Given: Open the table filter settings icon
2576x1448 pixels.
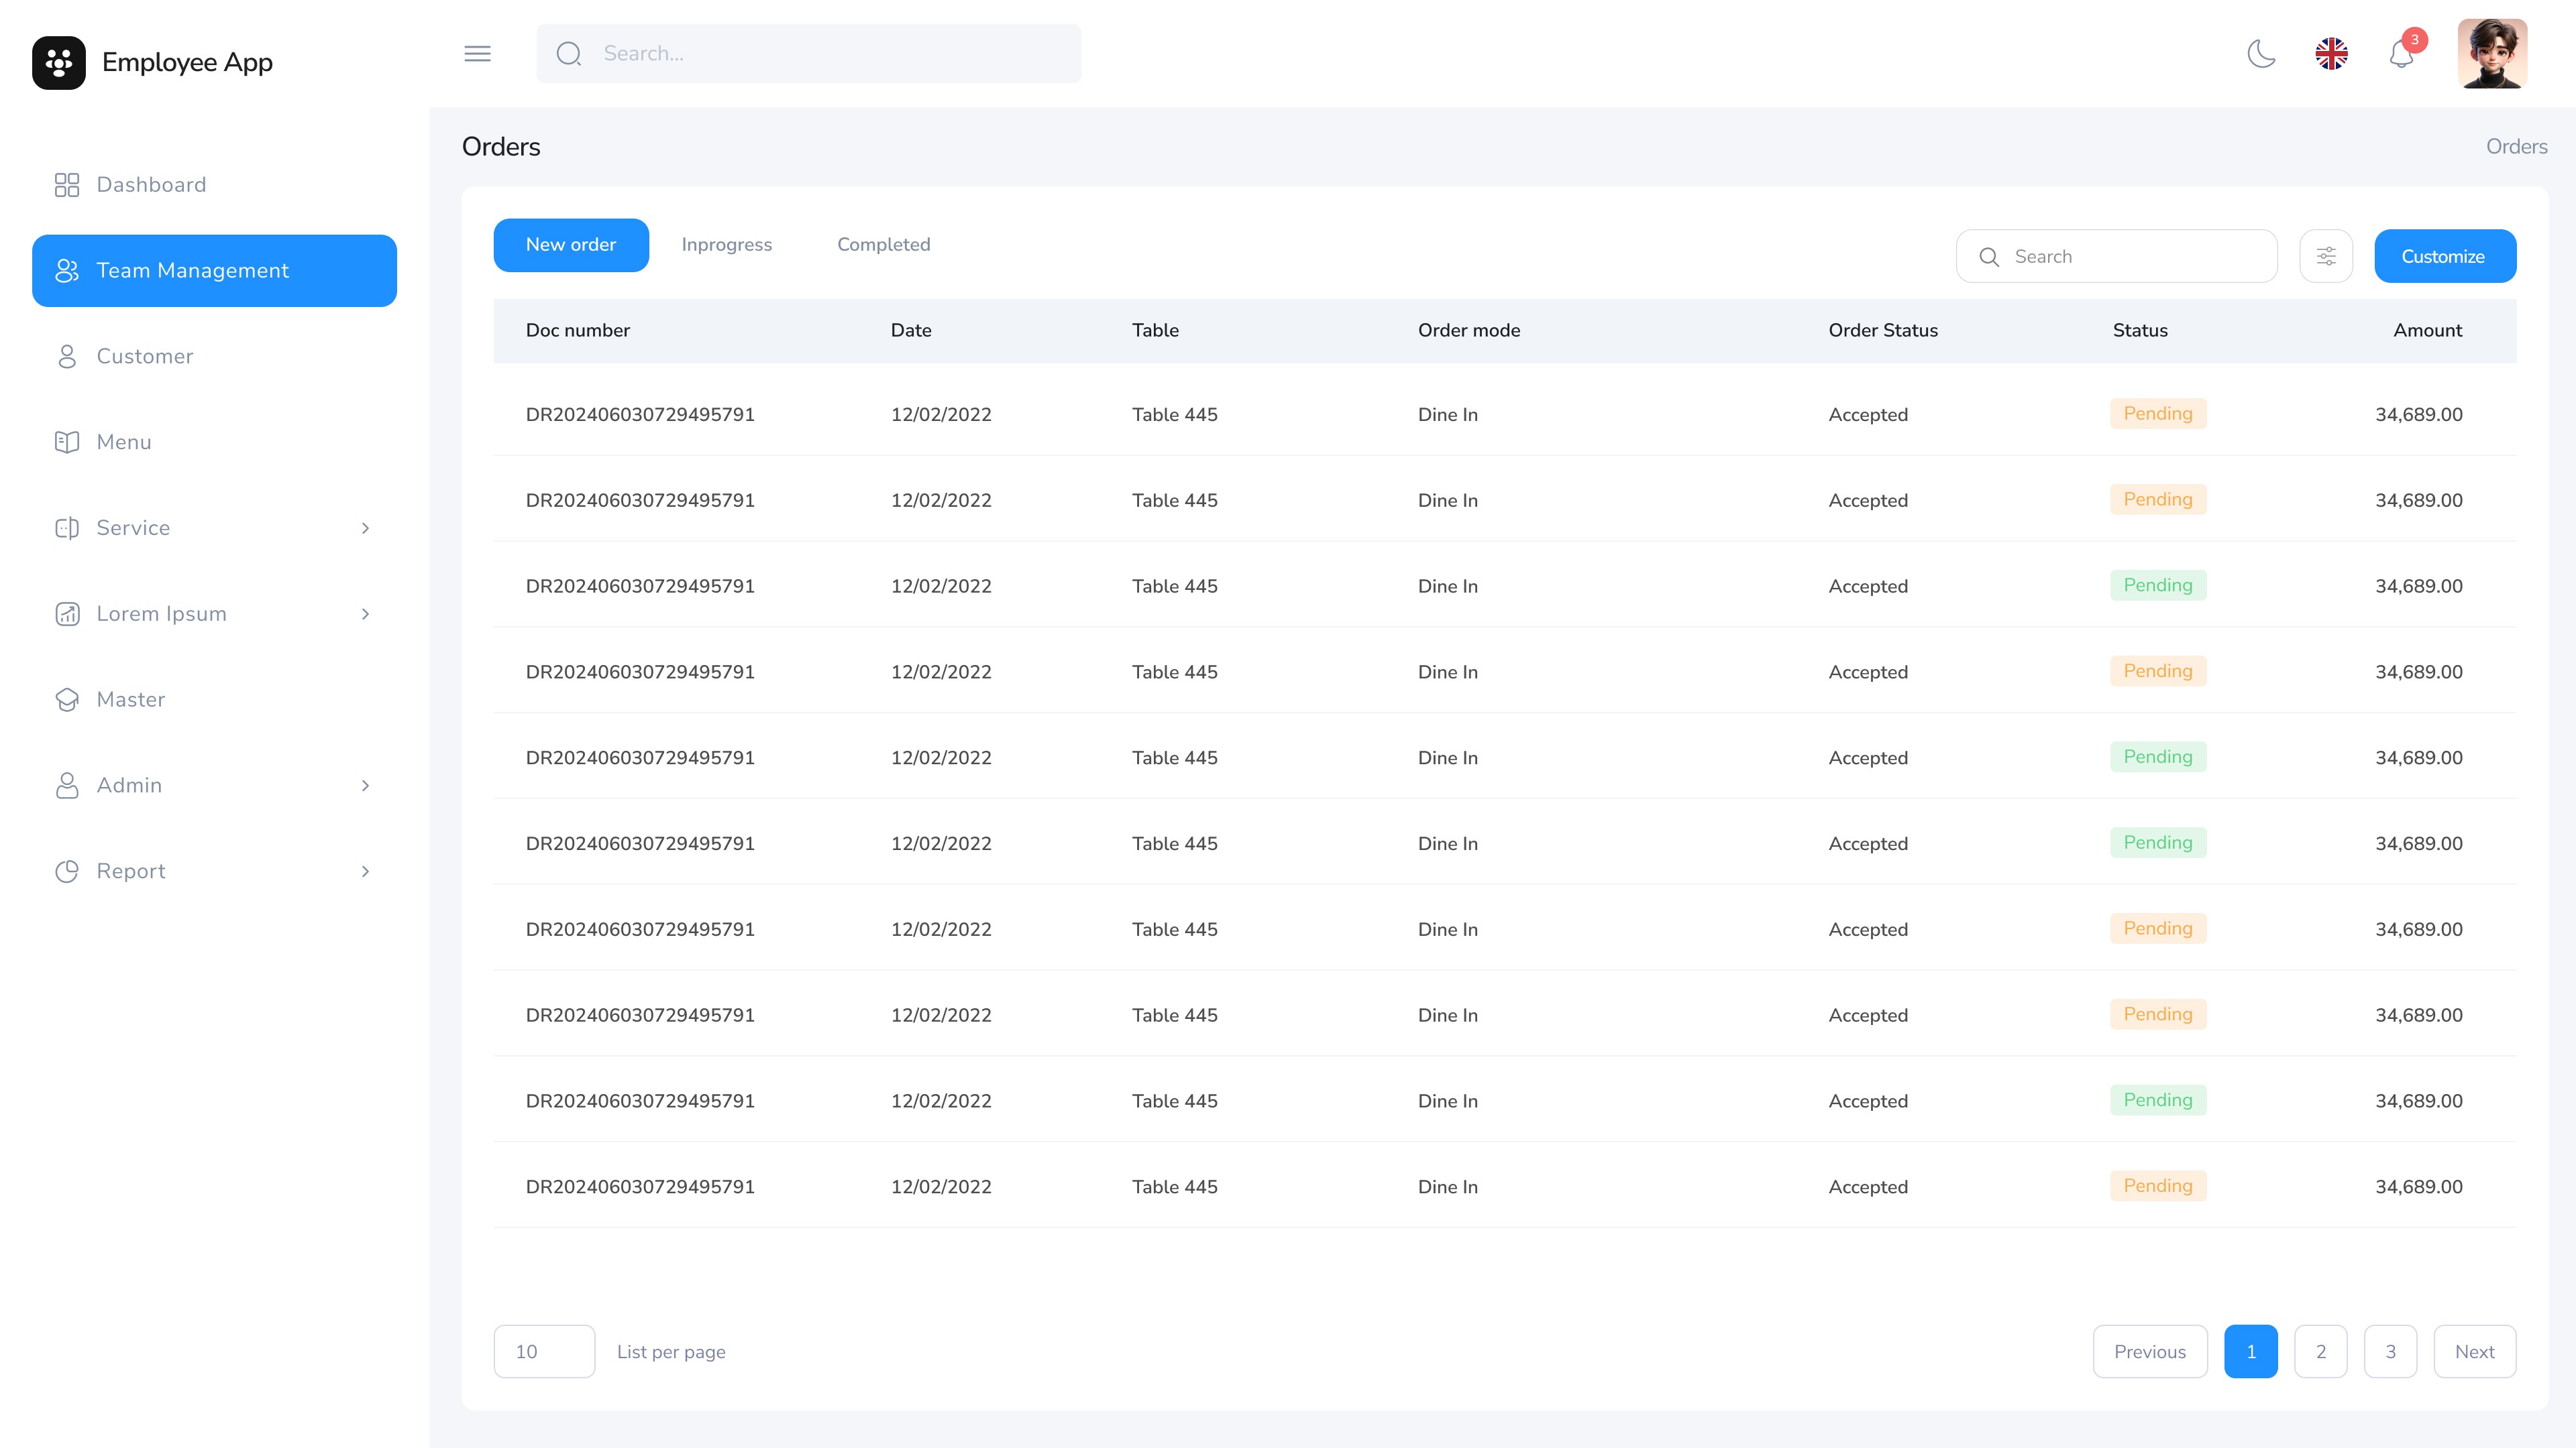Looking at the screenshot, I should (2326, 257).
